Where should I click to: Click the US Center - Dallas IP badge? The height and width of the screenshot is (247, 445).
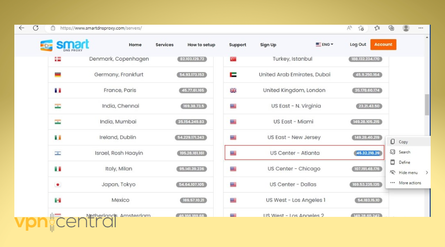[x=366, y=185]
